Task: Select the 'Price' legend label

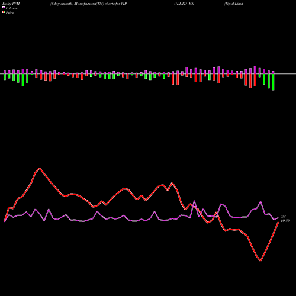Action: click(x=9, y=13)
